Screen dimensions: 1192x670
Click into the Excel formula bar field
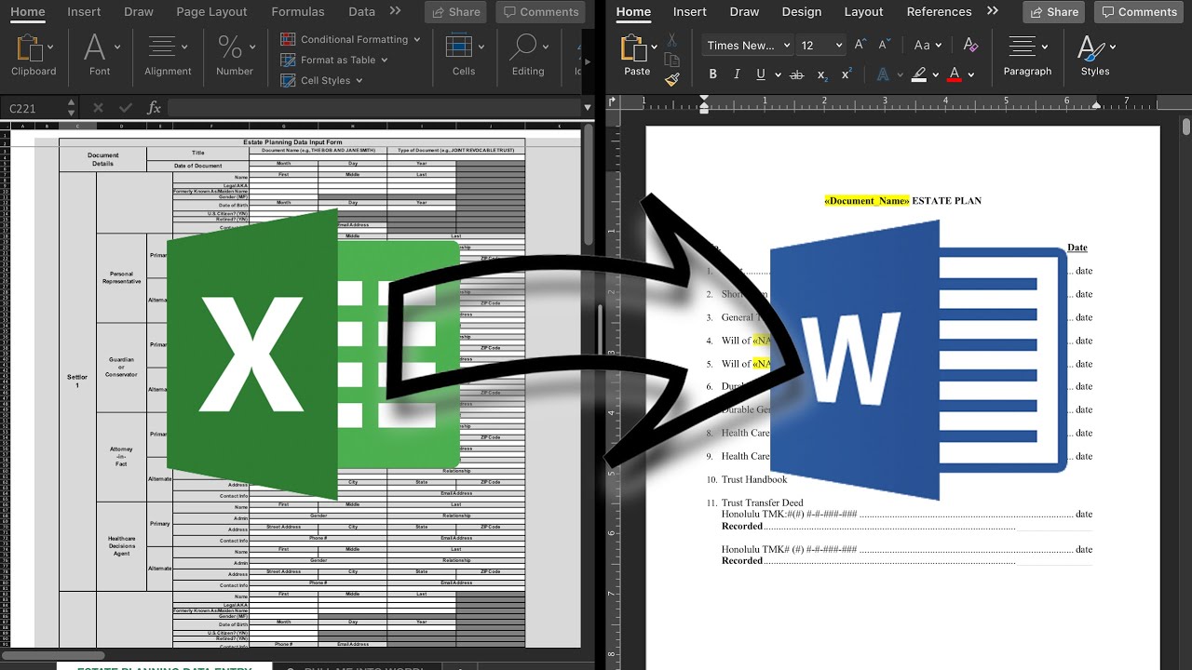[x=373, y=108]
